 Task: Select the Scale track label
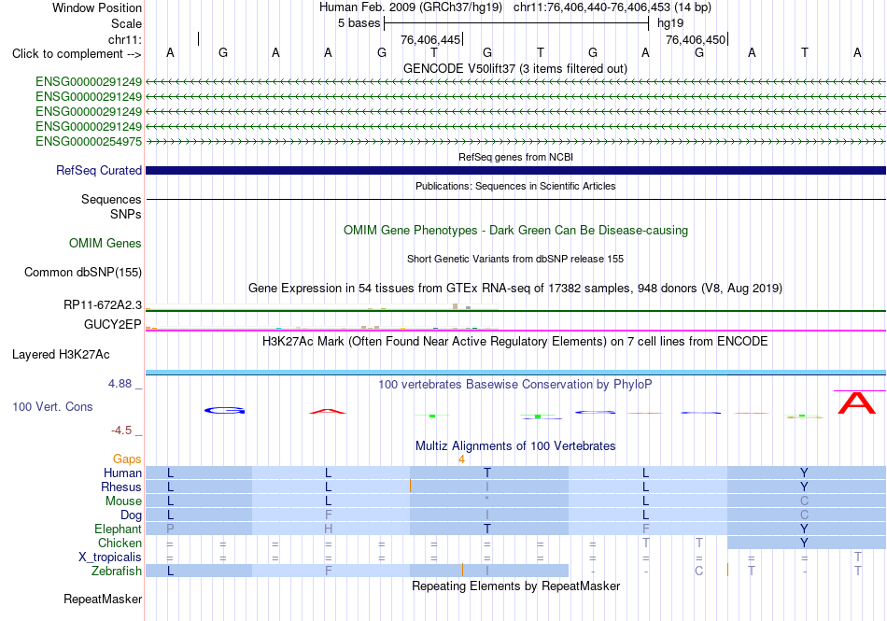(x=126, y=23)
